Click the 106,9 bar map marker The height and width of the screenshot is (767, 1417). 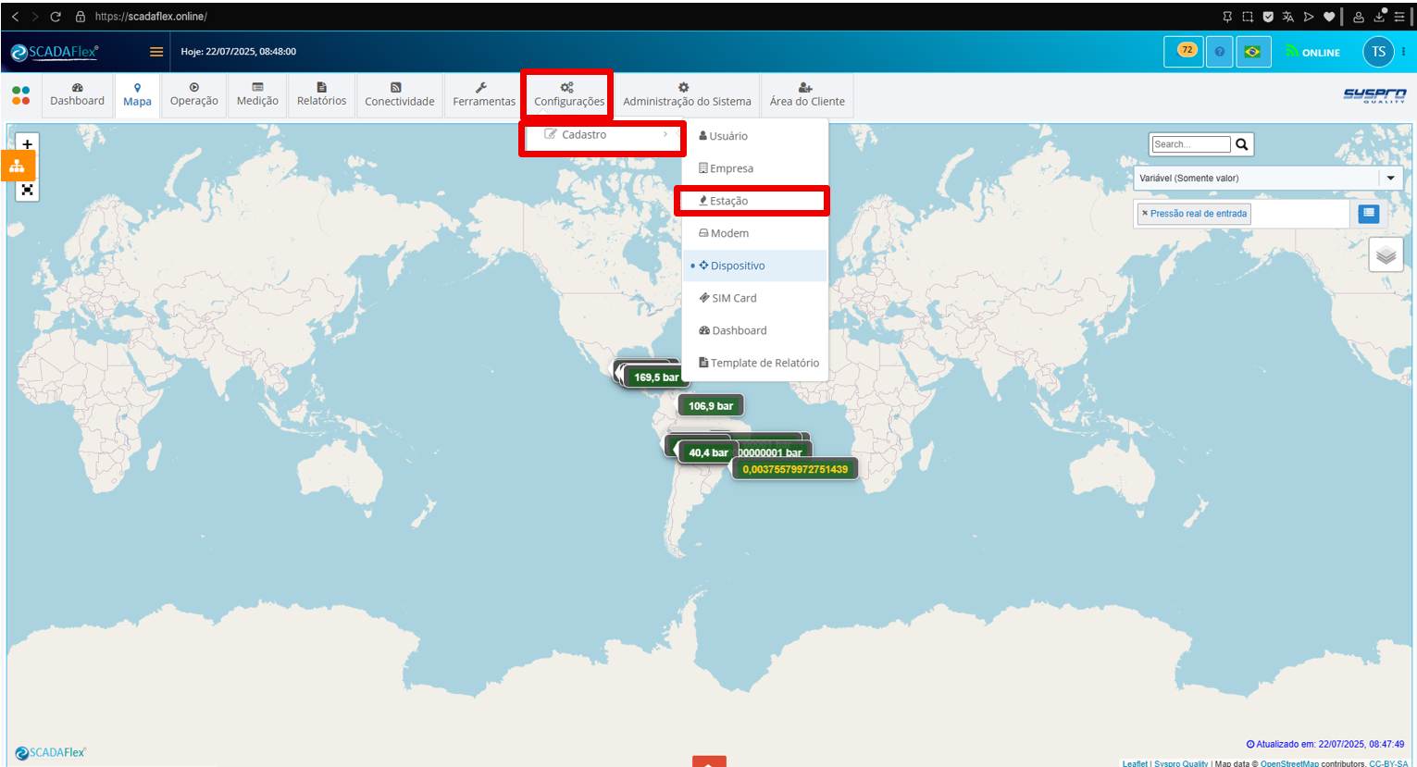tap(711, 406)
